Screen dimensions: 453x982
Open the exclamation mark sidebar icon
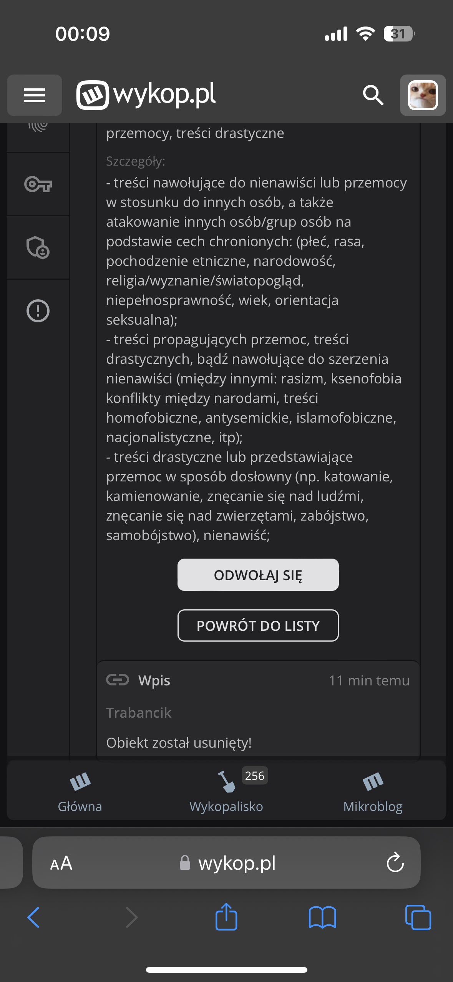[x=38, y=310]
